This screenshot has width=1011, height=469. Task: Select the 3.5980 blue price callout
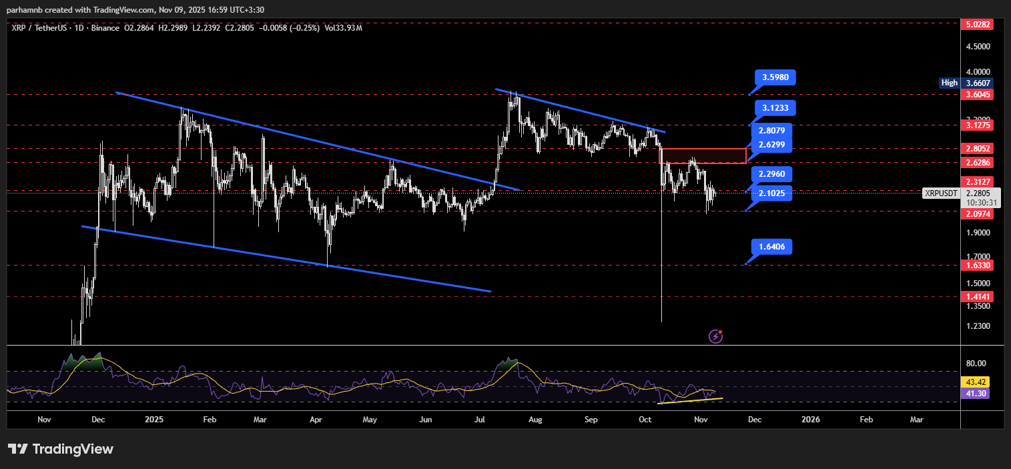click(x=775, y=77)
